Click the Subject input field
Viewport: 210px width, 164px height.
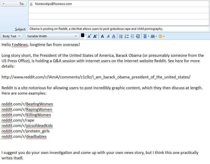point(119,29)
